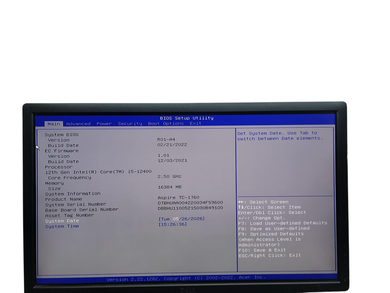Click the 16384 MB memory size value
Viewport: 390px width, 293px height.
click(x=170, y=187)
